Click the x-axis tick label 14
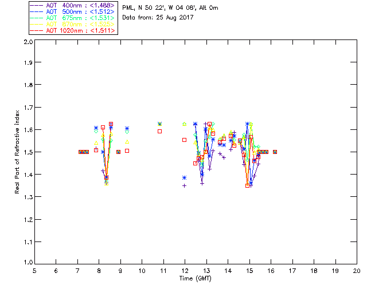The image size is (367, 293). (228, 271)
